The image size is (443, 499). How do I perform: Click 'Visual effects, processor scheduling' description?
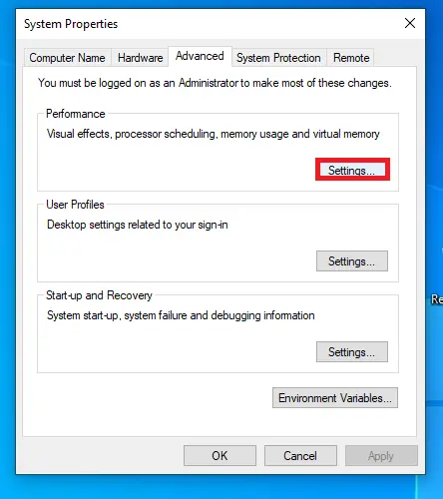pyautogui.click(x=214, y=134)
